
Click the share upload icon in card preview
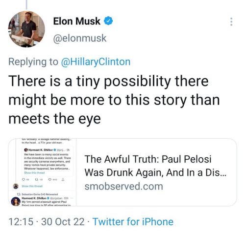click(x=63, y=180)
